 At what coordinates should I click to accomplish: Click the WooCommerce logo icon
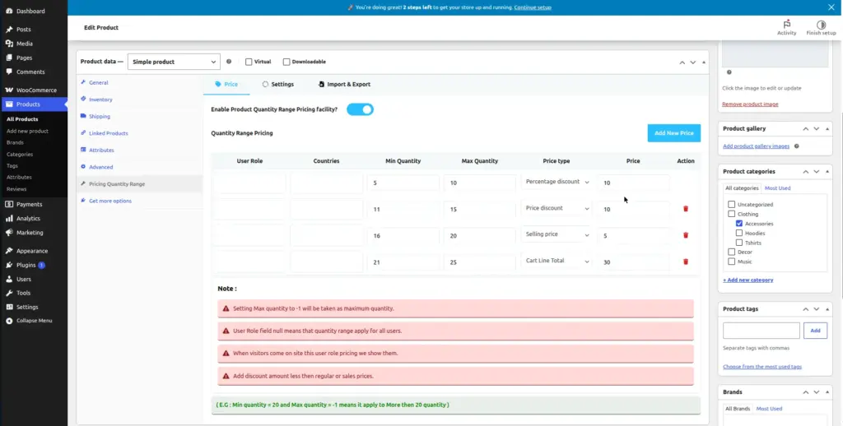pos(9,90)
